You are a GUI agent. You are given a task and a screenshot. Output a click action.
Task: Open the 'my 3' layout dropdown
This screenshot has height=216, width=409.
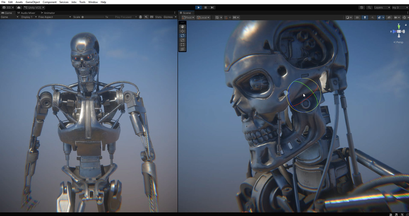click(x=399, y=7)
